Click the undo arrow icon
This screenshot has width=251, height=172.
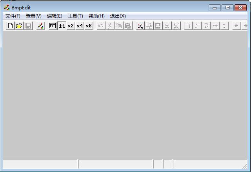(101, 26)
